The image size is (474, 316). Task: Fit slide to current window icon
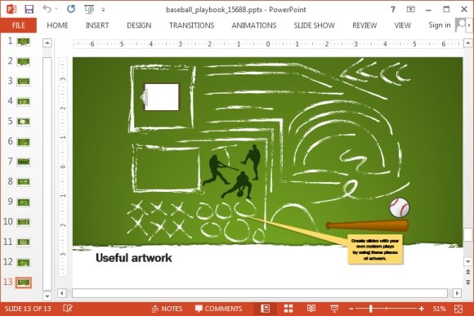458,309
